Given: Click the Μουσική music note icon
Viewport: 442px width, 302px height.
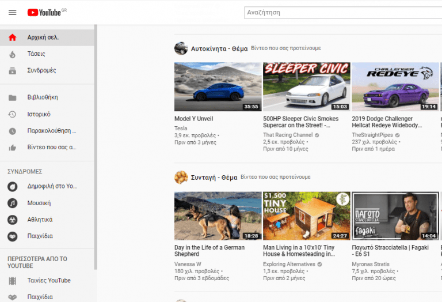Looking at the screenshot, I should 12,203.
